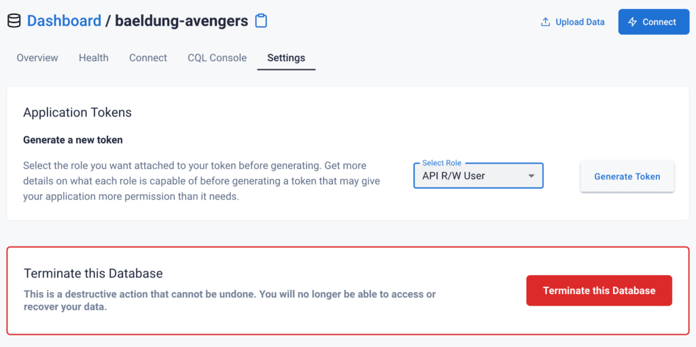This screenshot has height=347, width=696.
Task: Click the lightning bolt icon
Action: pos(632,22)
